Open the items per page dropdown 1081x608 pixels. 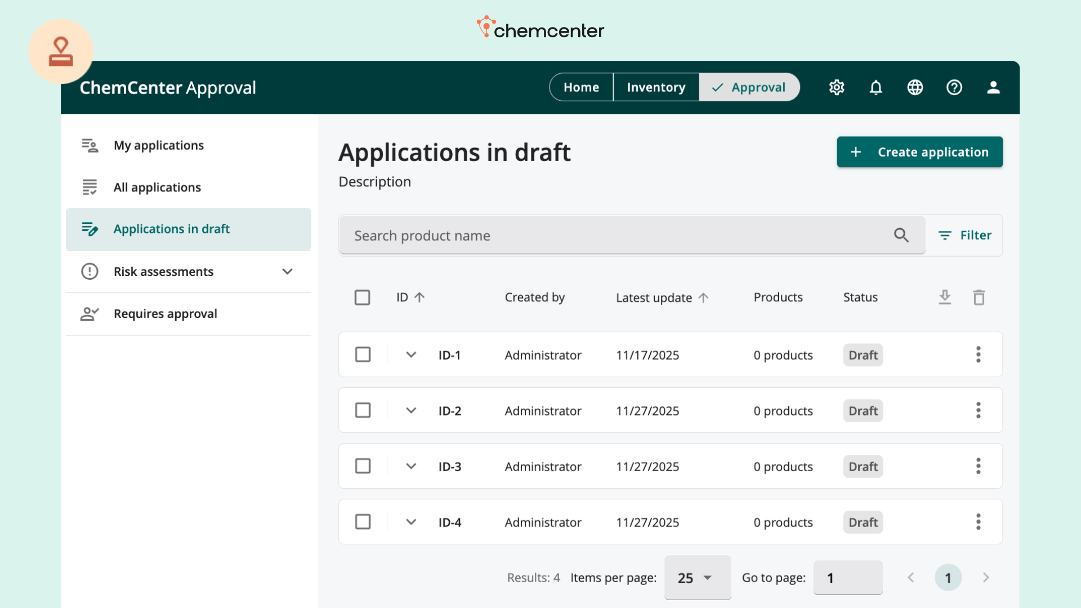pyautogui.click(x=697, y=578)
